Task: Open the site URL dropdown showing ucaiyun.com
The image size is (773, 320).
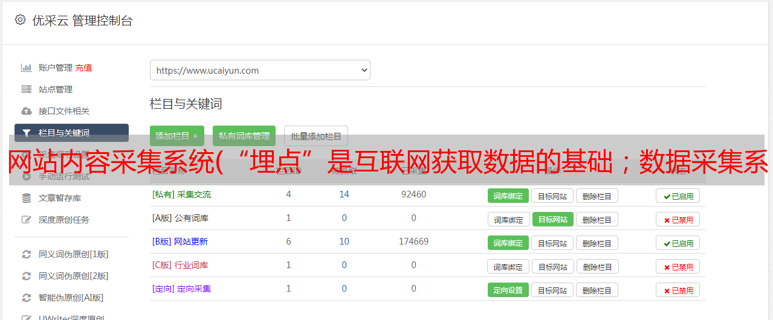Action: 260,70
